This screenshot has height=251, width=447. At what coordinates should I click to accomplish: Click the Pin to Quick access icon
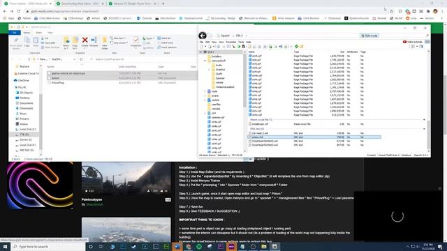click(16, 40)
